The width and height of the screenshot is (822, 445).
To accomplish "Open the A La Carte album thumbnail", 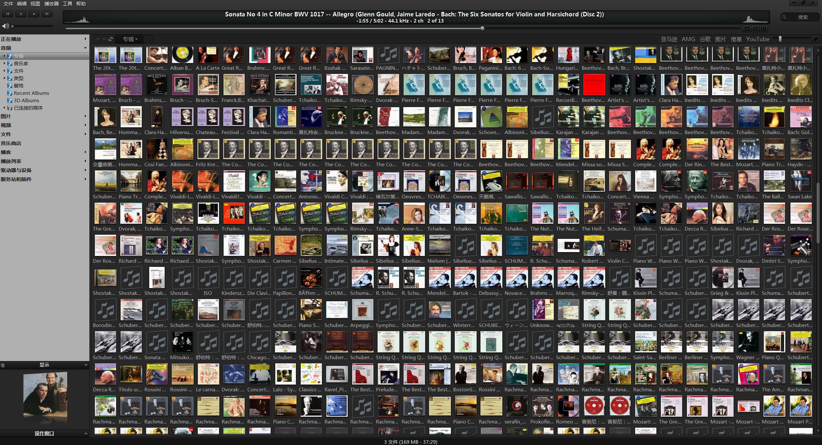I will (x=208, y=55).
